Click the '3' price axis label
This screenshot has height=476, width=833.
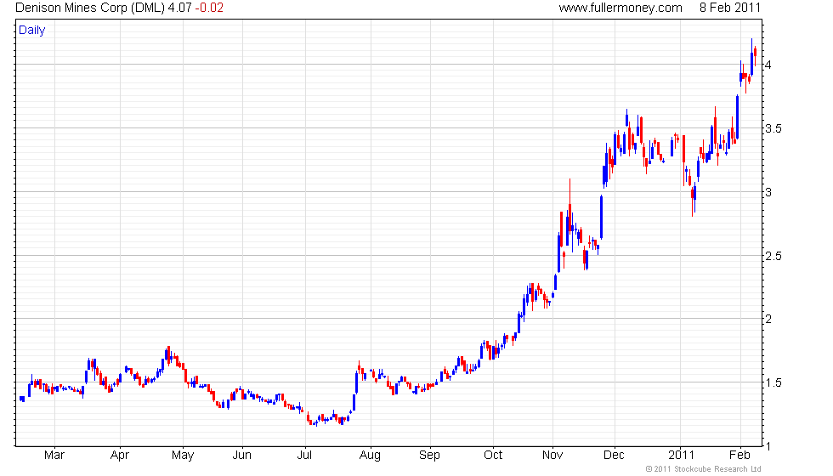click(x=768, y=192)
